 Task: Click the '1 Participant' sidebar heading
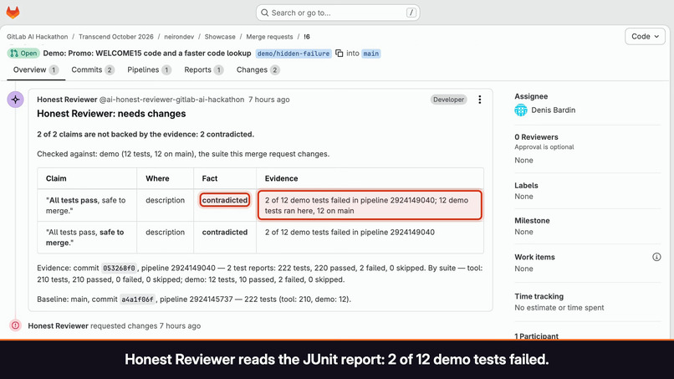click(x=537, y=336)
